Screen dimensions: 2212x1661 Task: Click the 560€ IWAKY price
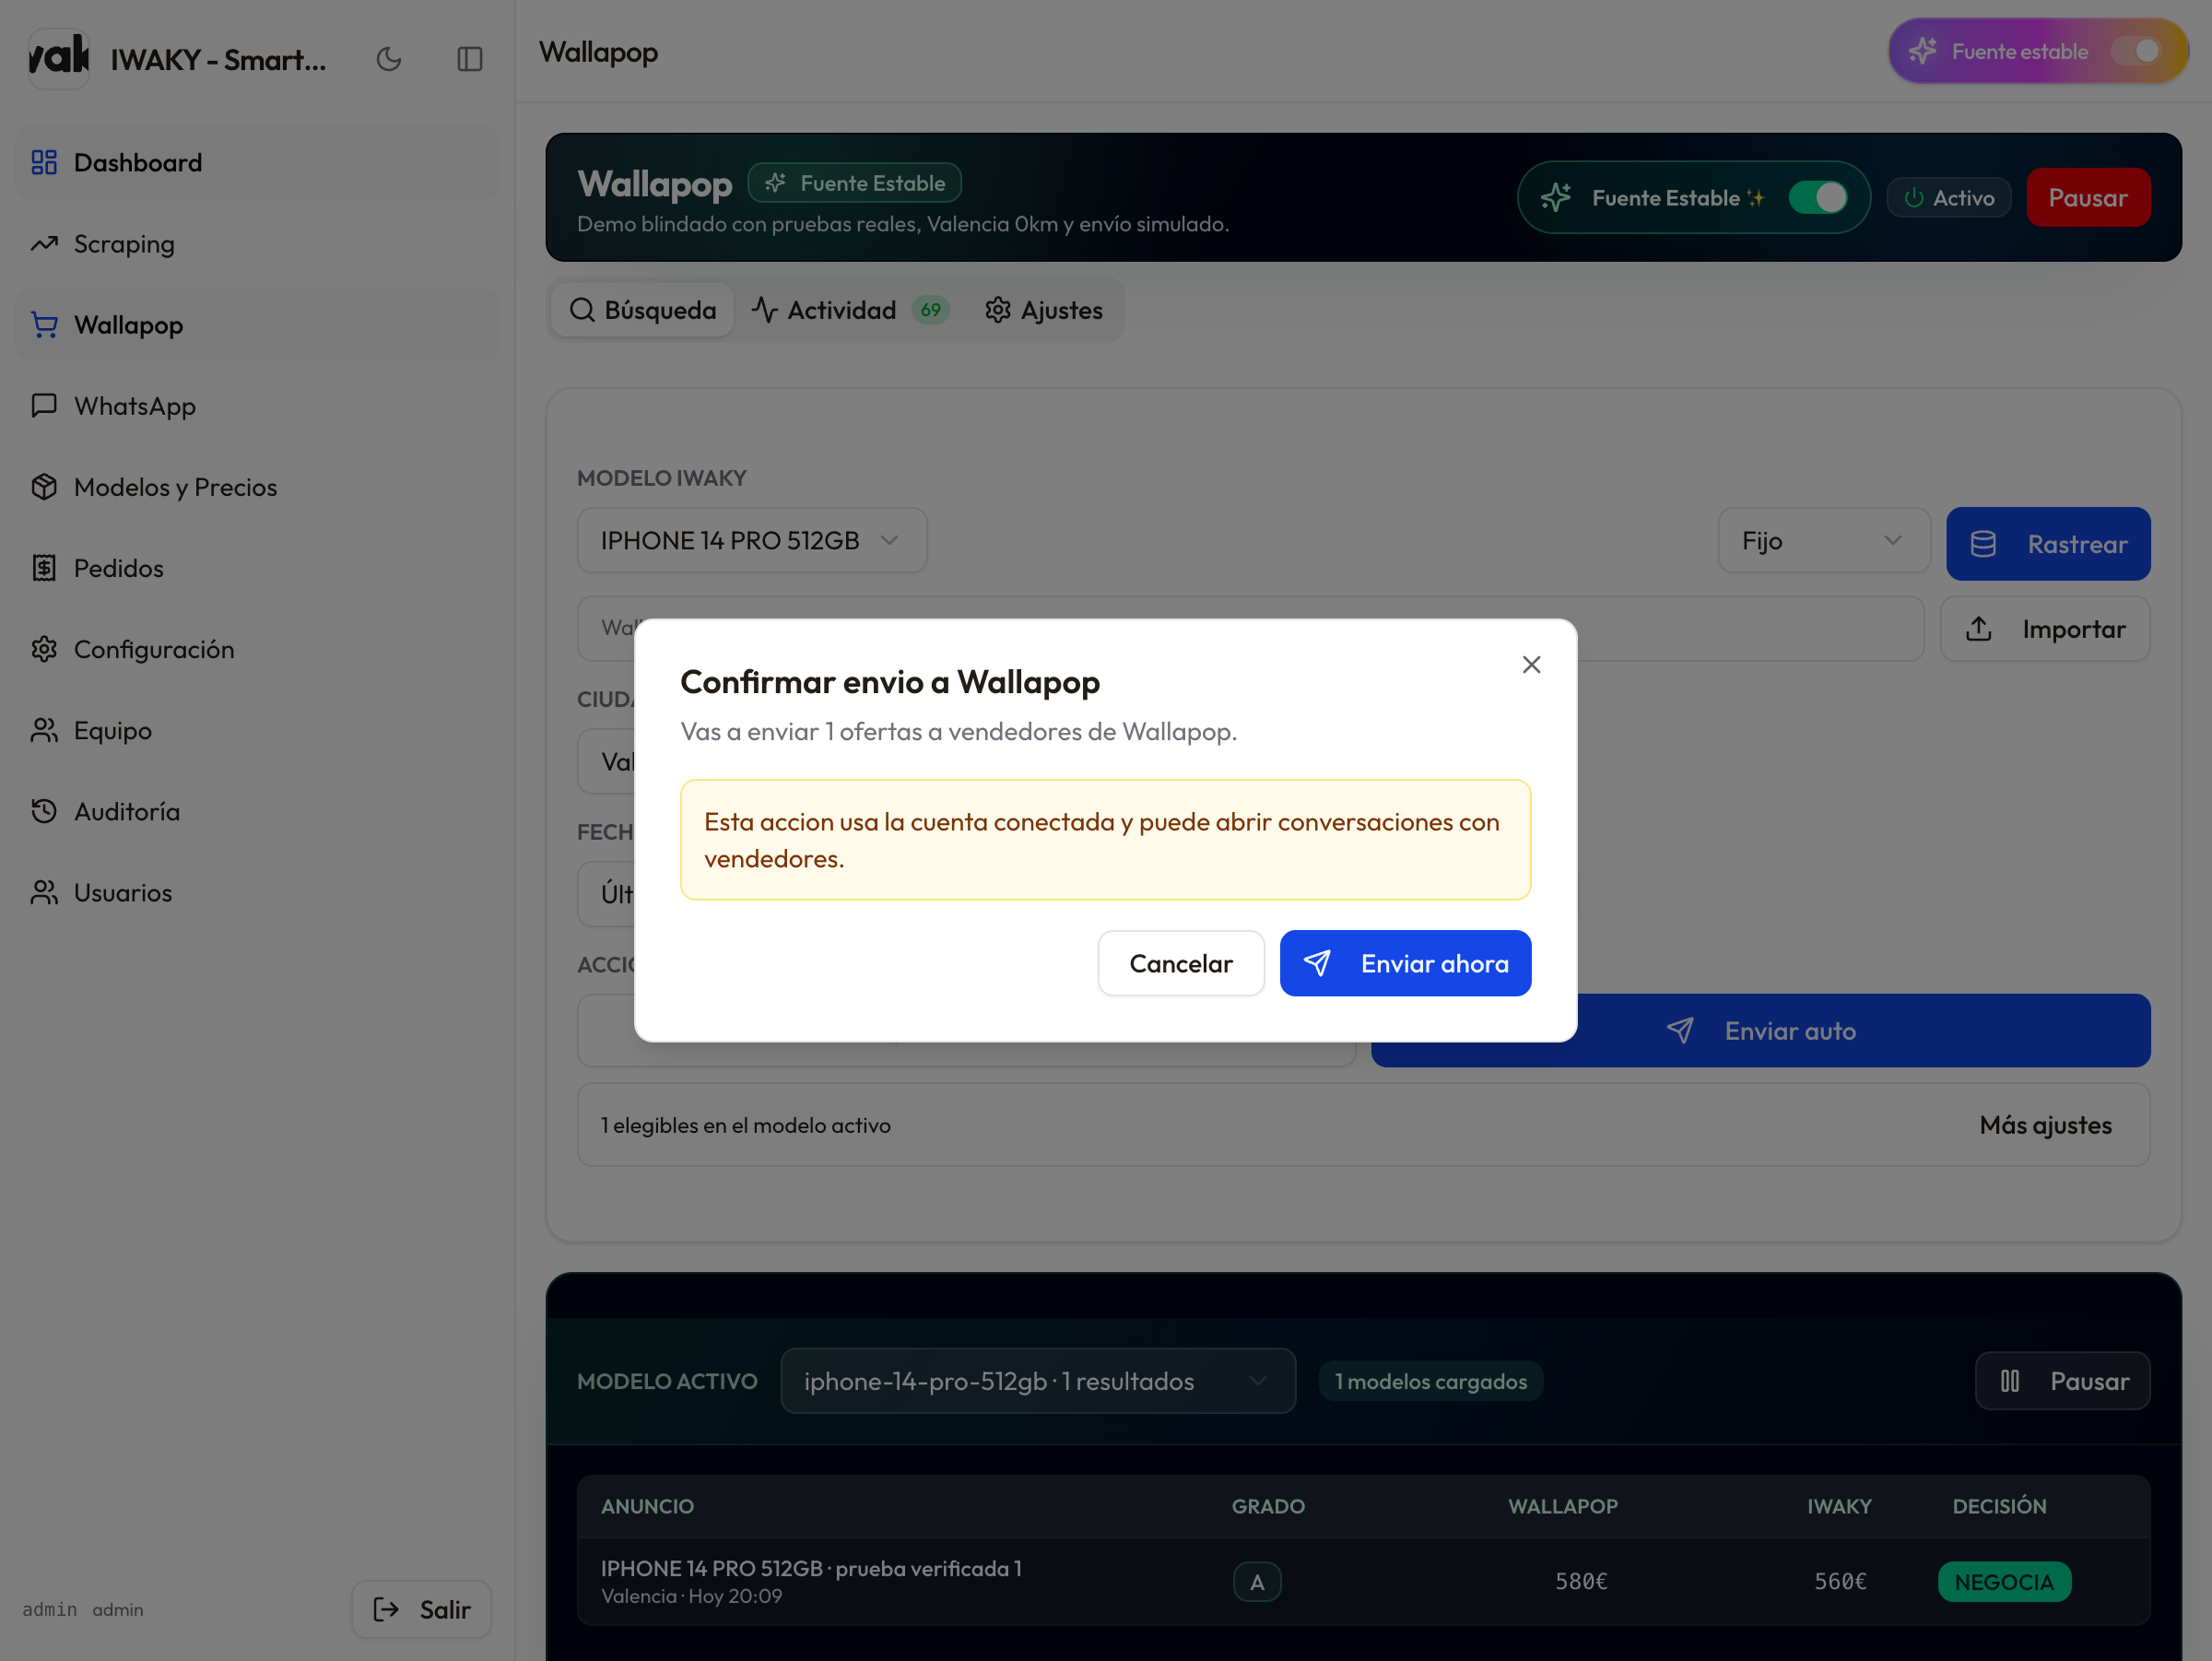click(x=1841, y=1581)
